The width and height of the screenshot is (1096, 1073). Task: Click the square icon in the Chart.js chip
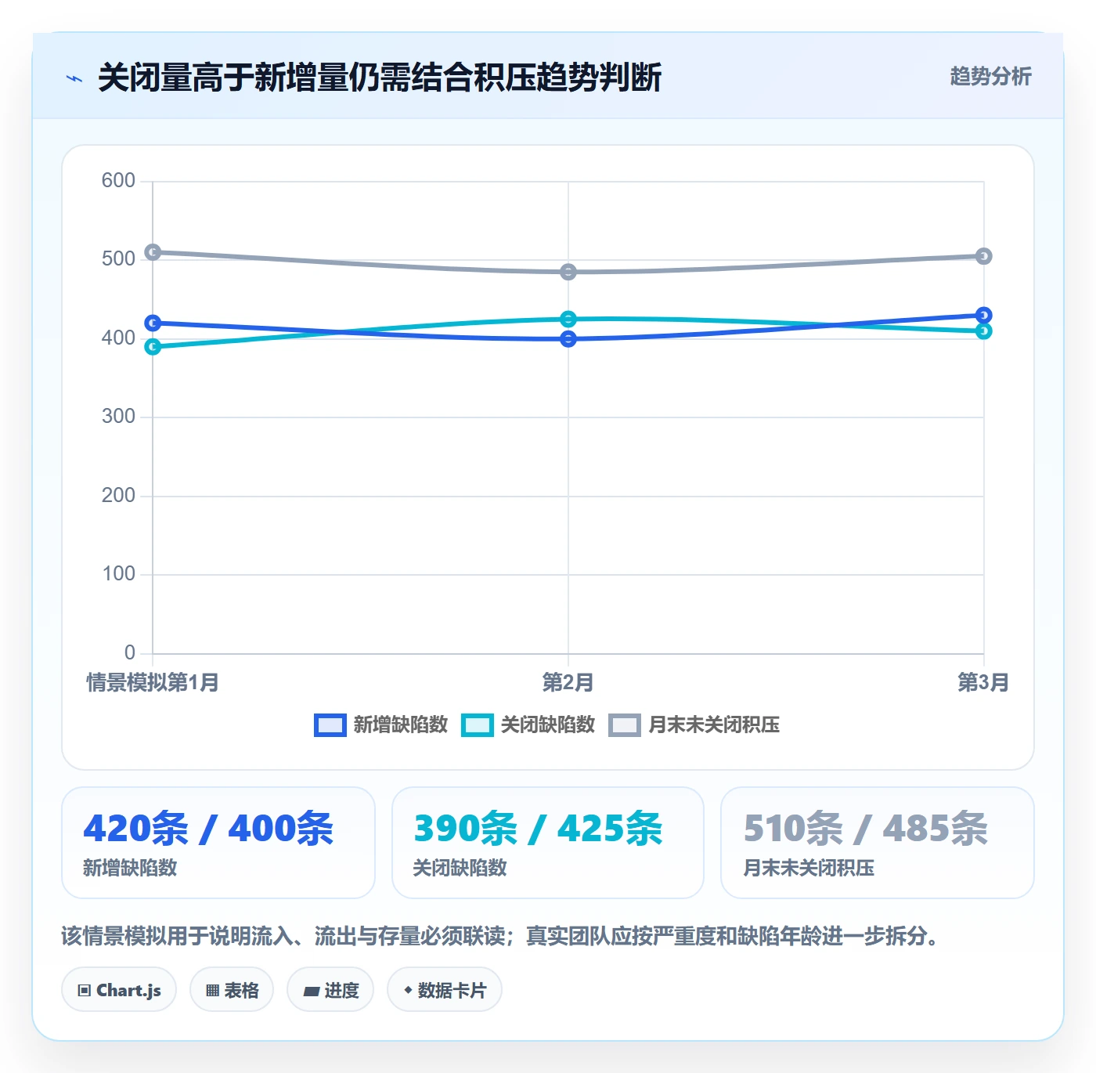(85, 991)
